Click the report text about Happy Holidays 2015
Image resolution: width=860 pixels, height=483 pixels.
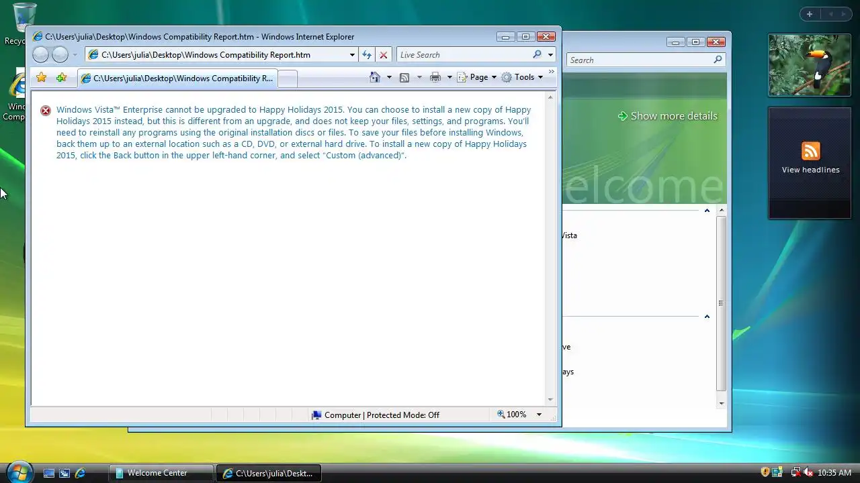click(294, 132)
